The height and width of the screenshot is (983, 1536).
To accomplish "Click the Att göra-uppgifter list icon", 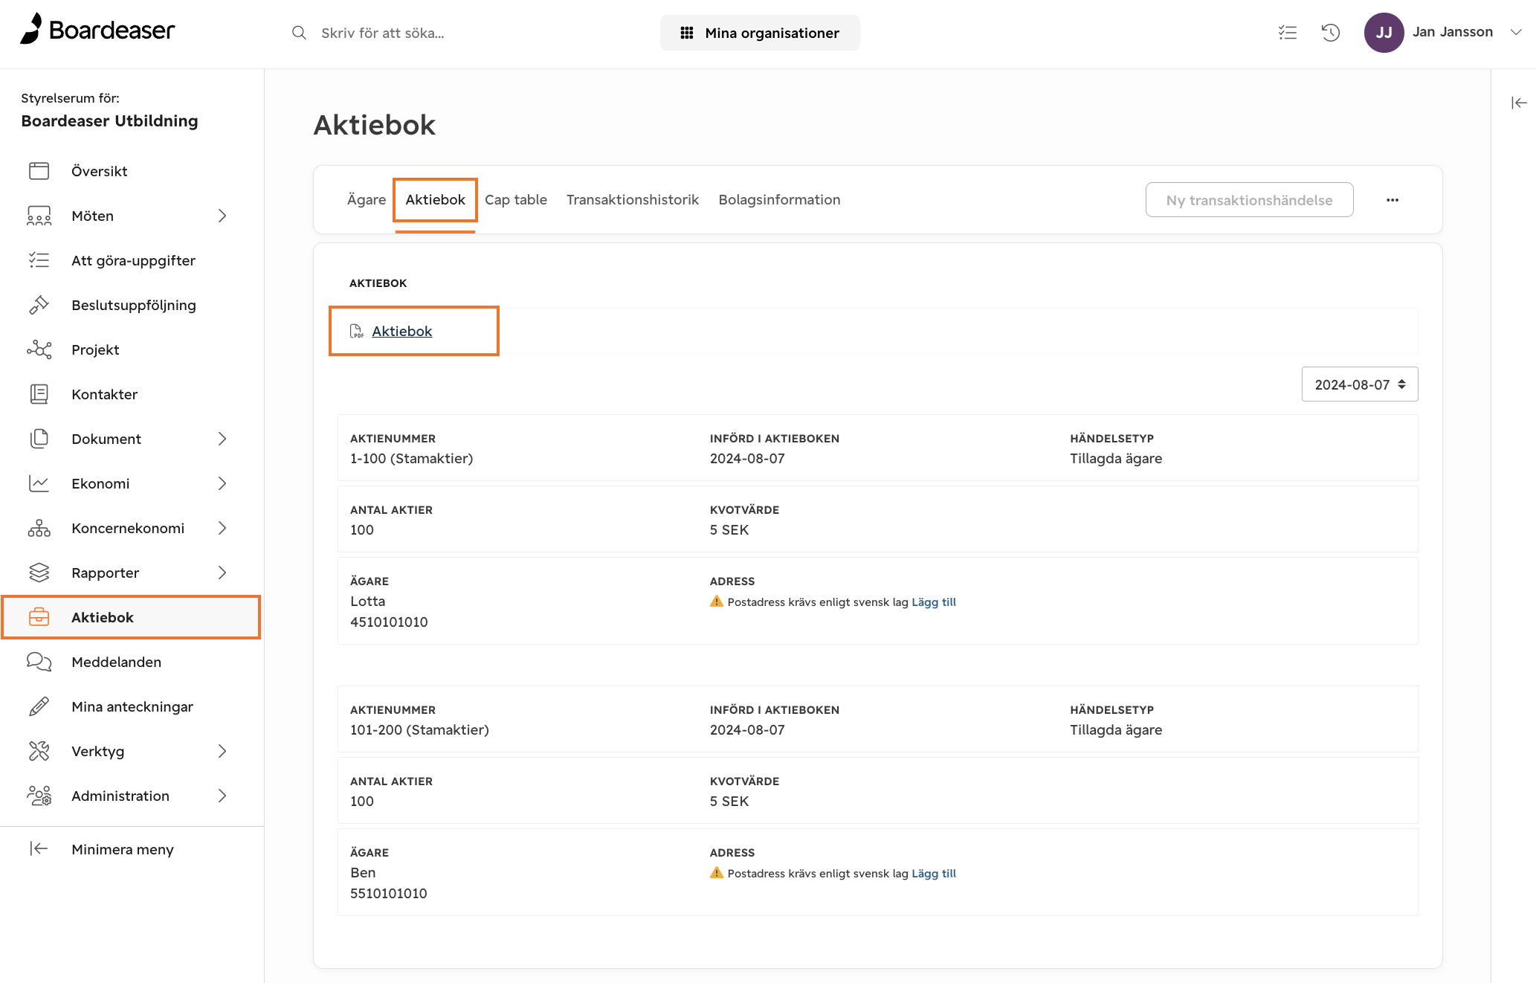I will tap(39, 260).
